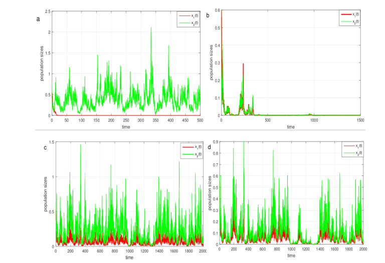Viewport: 385px width, 263px height.
Task: Select the green x2(t) legend line in plot a
Action: tap(181, 23)
